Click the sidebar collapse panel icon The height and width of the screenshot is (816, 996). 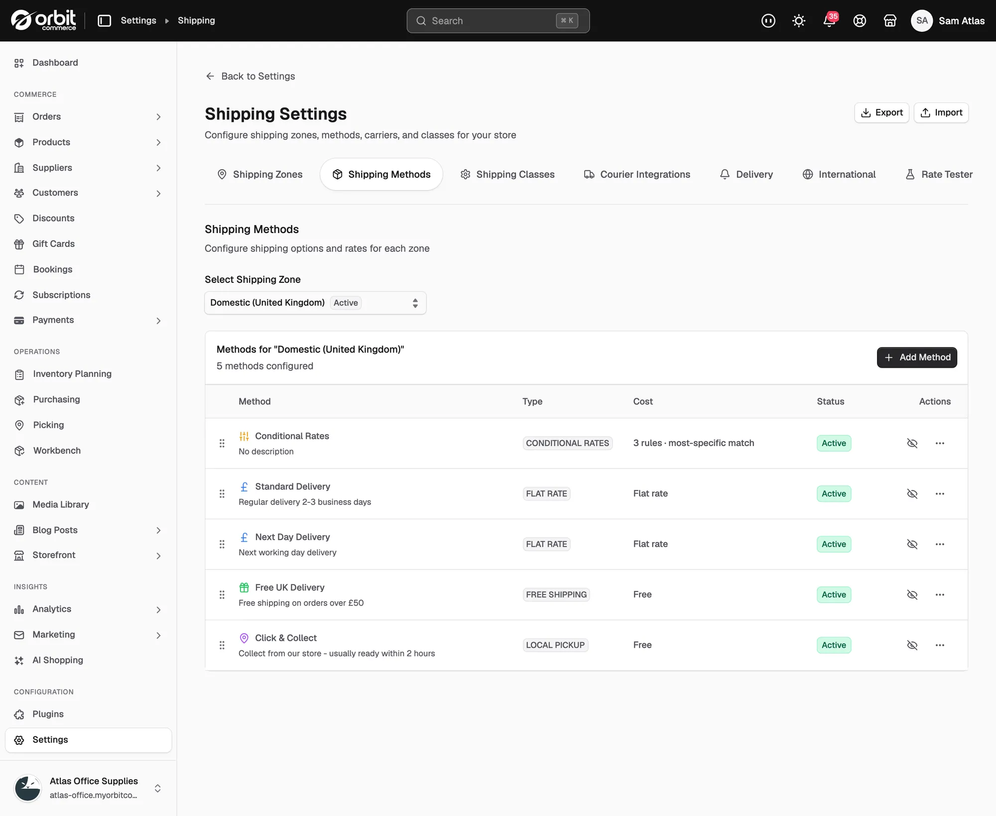pyautogui.click(x=104, y=20)
